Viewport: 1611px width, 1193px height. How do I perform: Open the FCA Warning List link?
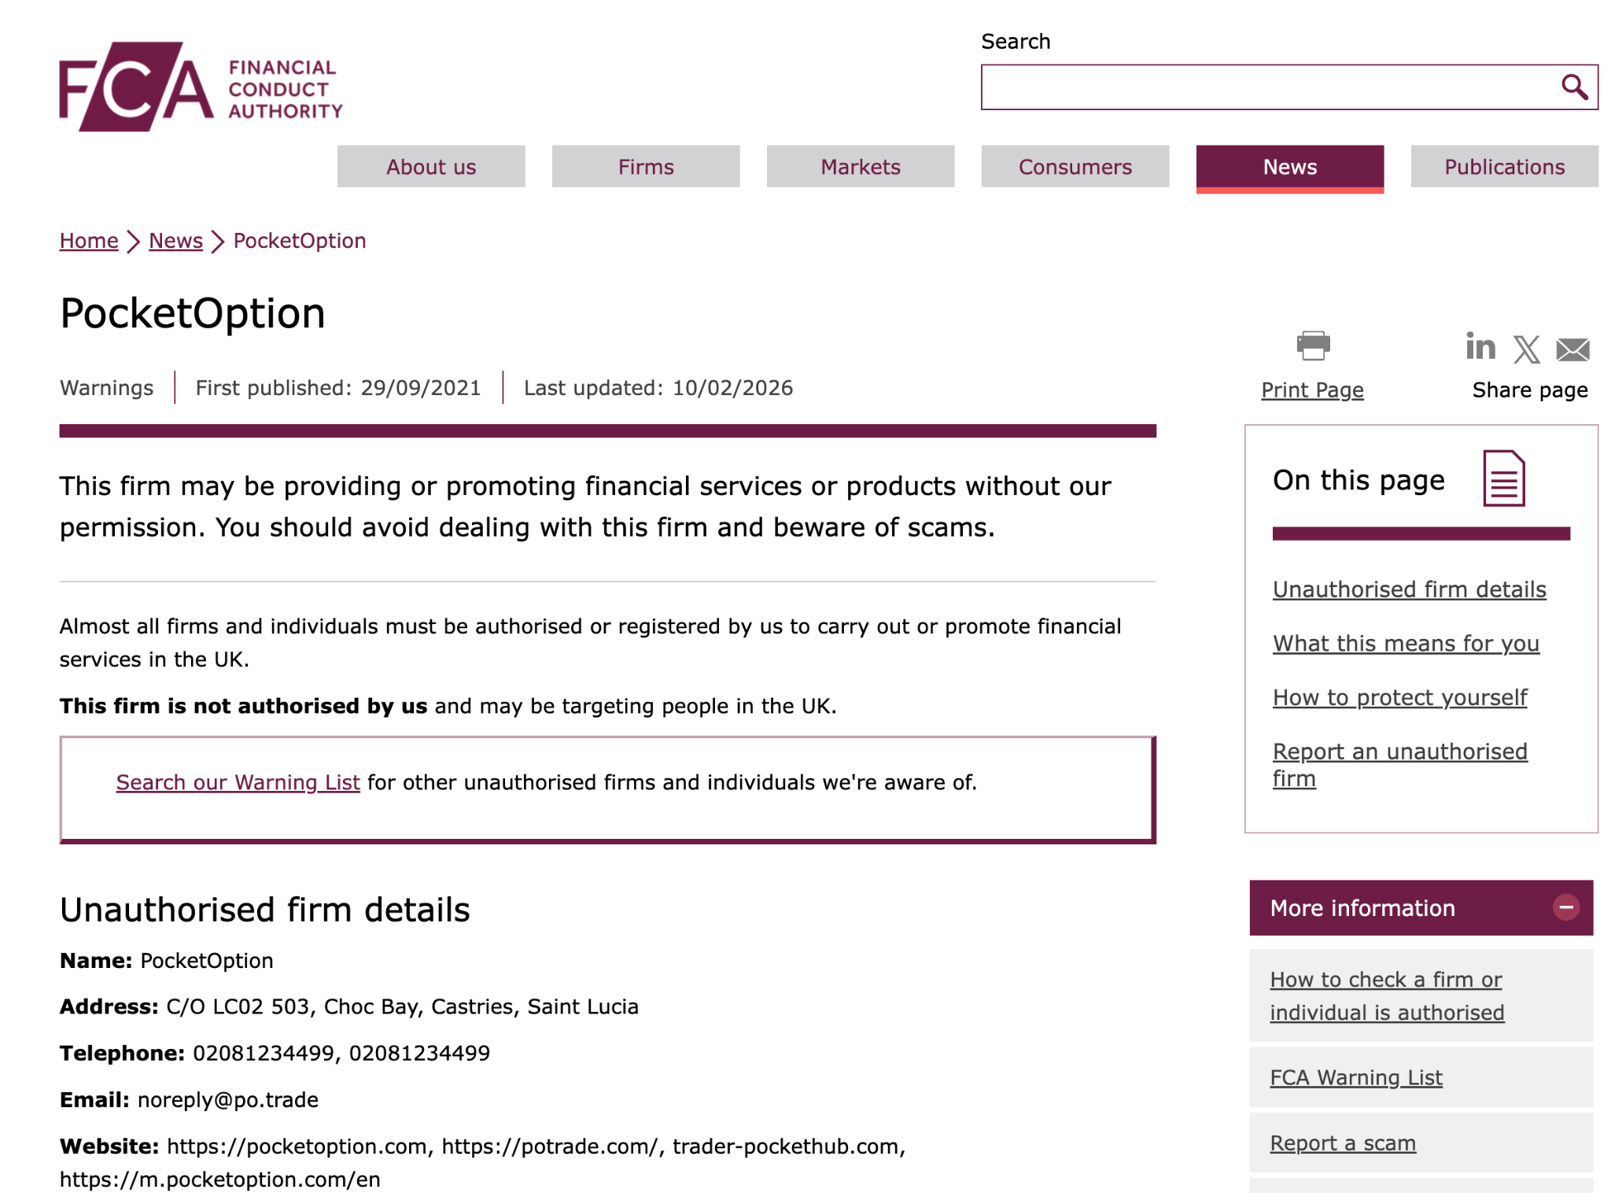point(1356,1077)
